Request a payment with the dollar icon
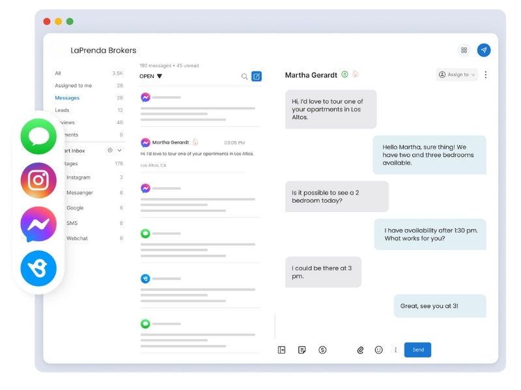The height and width of the screenshot is (390, 521). pyautogui.click(x=322, y=350)
